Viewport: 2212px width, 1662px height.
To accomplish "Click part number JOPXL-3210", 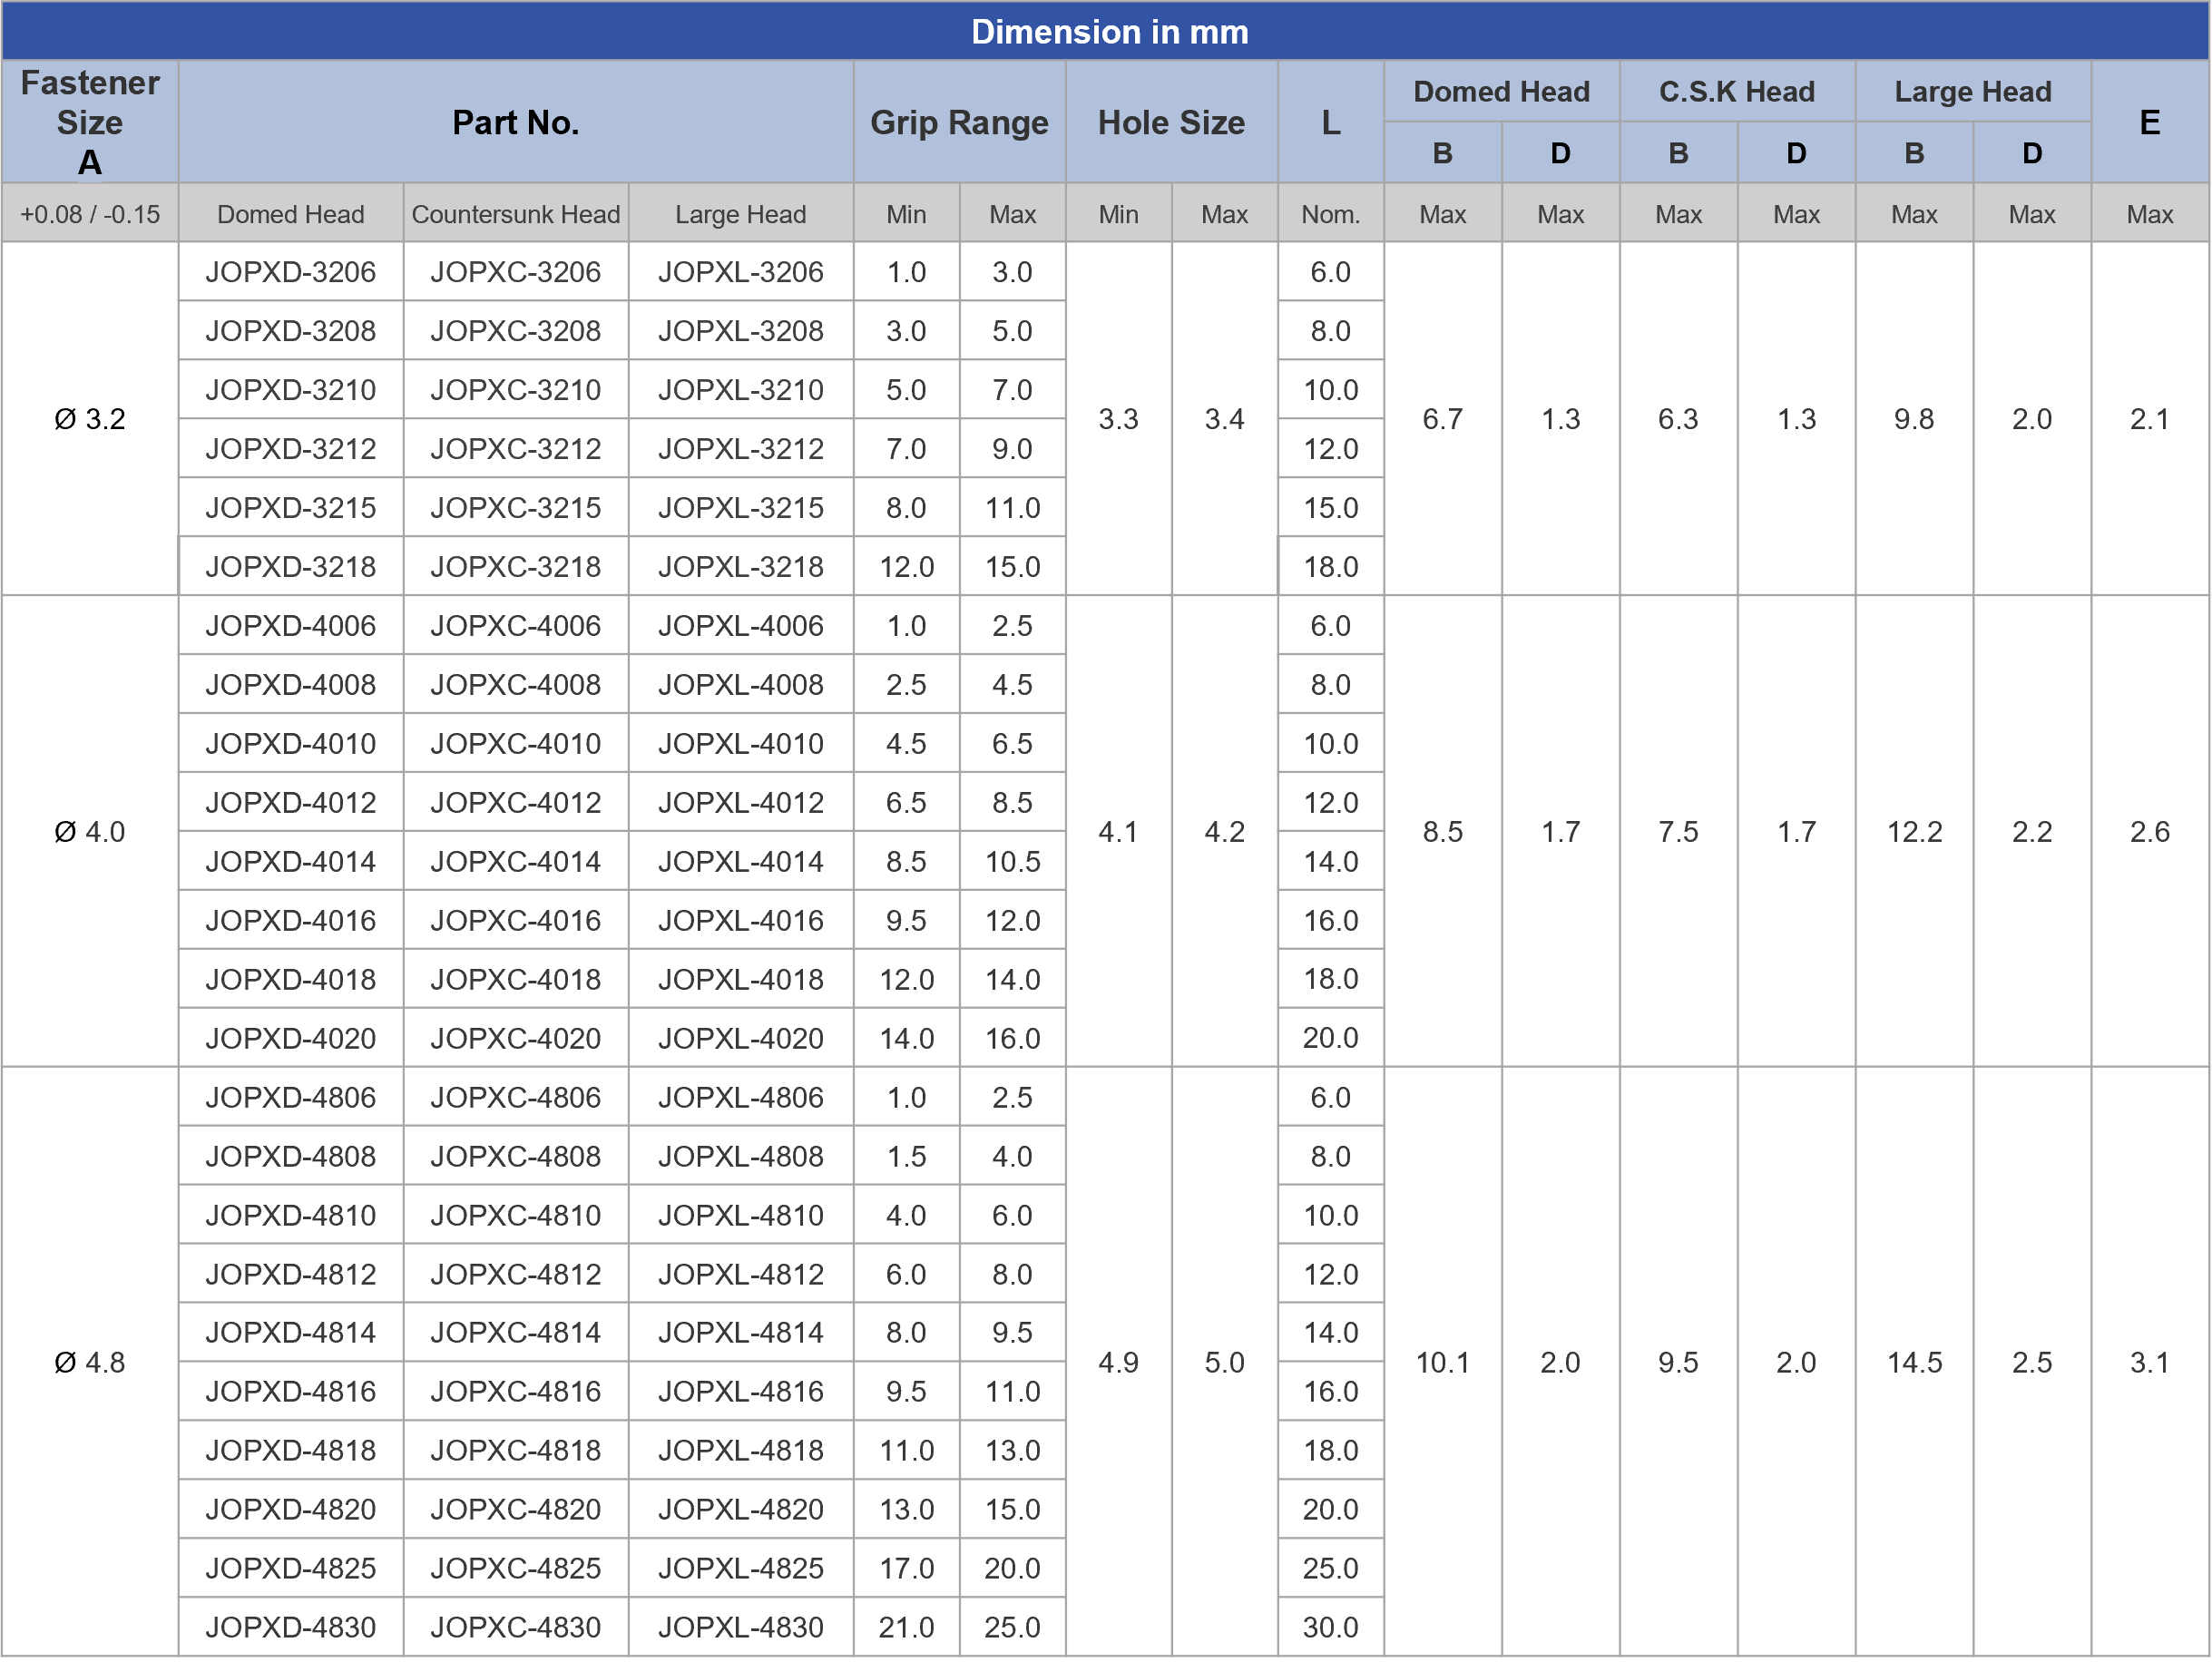I will [741, 390].
